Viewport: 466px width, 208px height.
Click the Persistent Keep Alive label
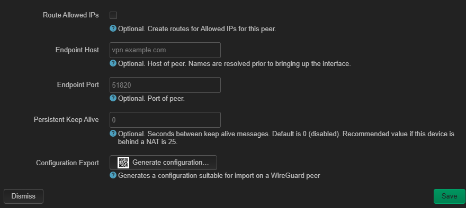(x=66, y=120)
